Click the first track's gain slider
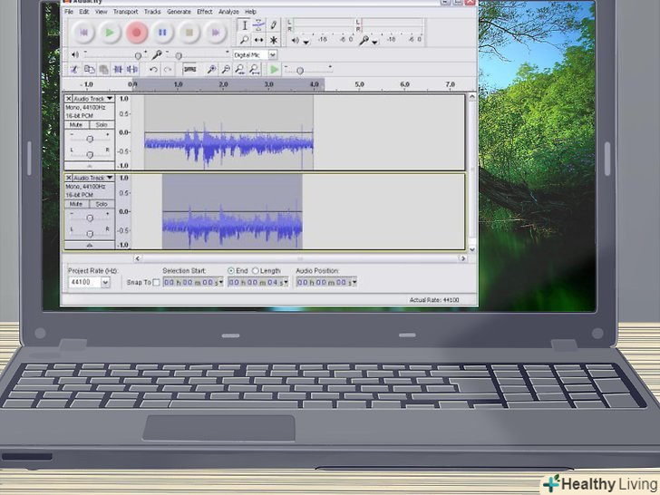The image size is (660, 495). click(90, 138)
